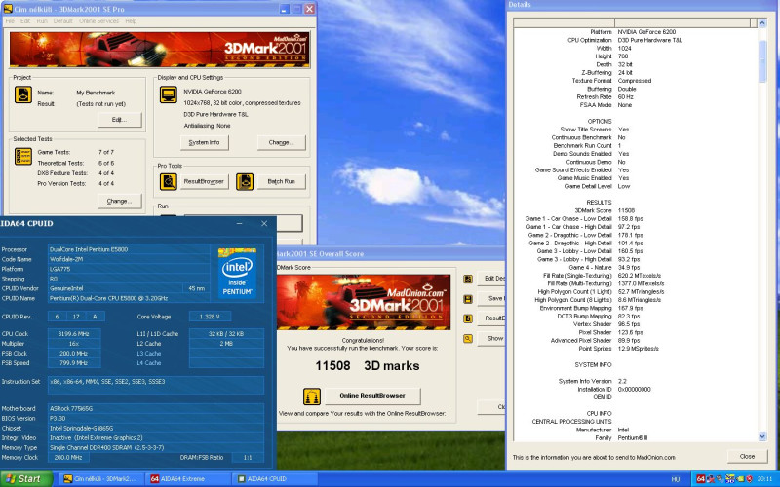Click the Intel Inside Pentium logo in AIDA64 CPUID
Image resolution: width=780 pixels, height=487 pixels.
(x=237, y=273)
